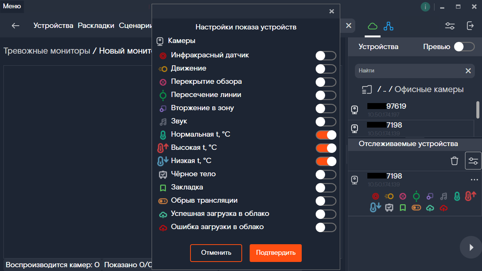The width and height of the screenshot is (482, 271).
Task: Open tracked devices display settings button
Action: tap(473, 161)
